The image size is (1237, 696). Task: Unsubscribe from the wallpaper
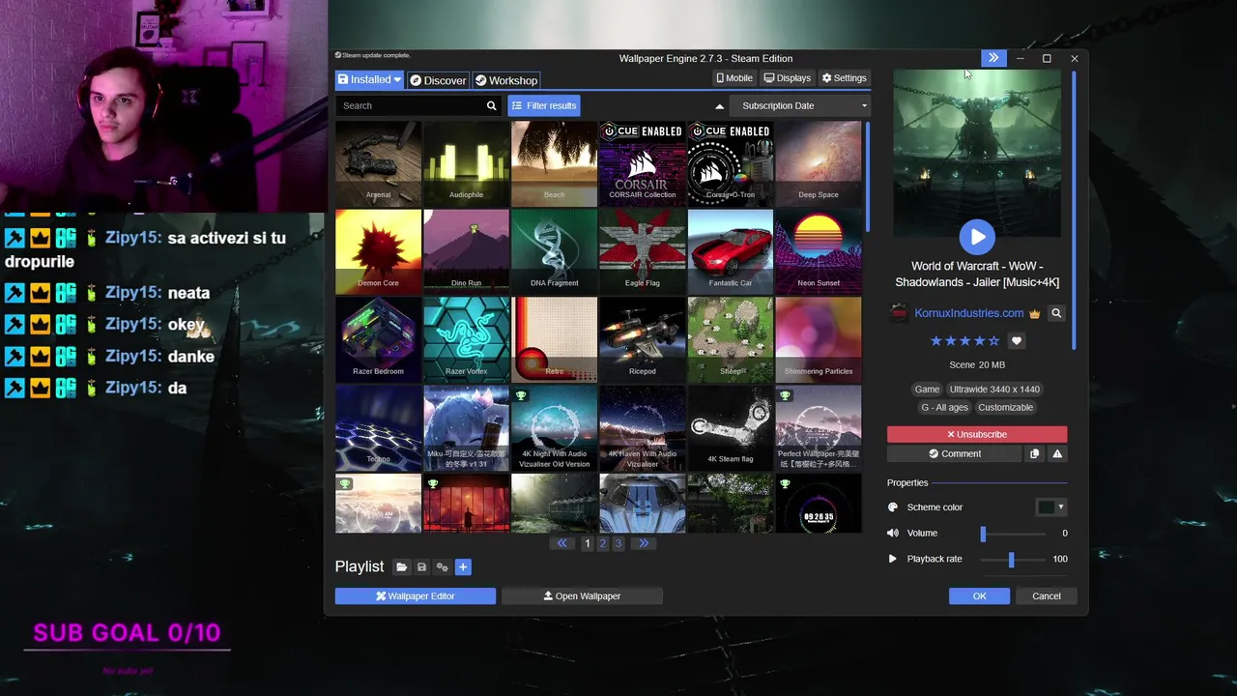(977, 435)
